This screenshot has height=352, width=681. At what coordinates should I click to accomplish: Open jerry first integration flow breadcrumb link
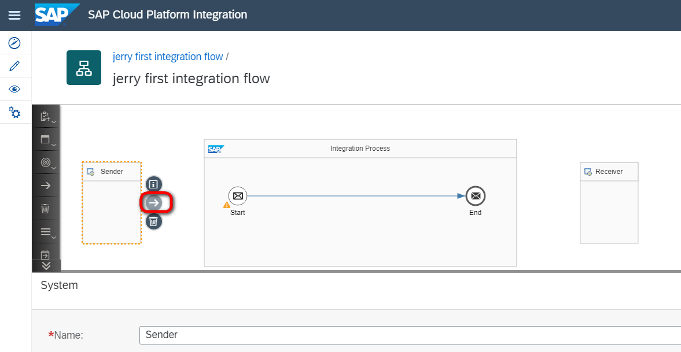[x=168, y=57]
